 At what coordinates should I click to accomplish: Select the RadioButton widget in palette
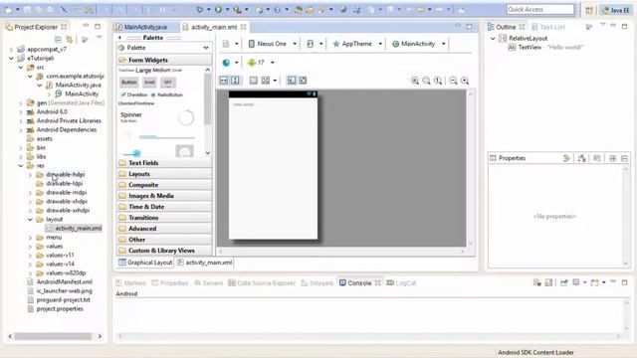pos(167,94)
